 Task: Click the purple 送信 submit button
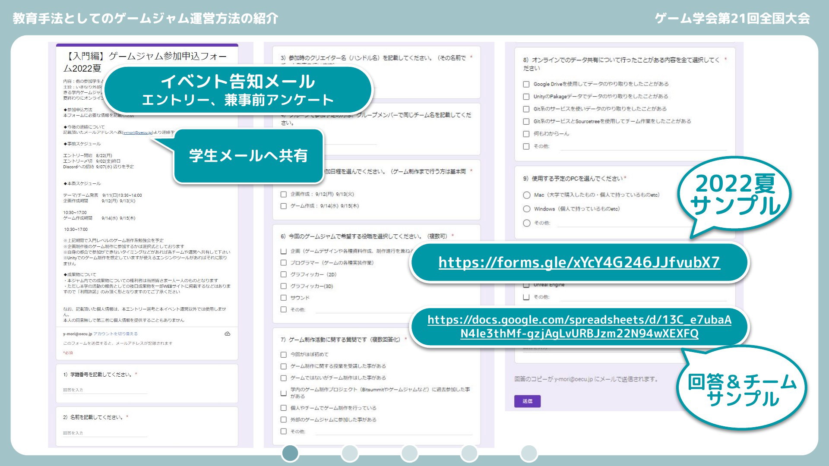click(x=527, y=401)
